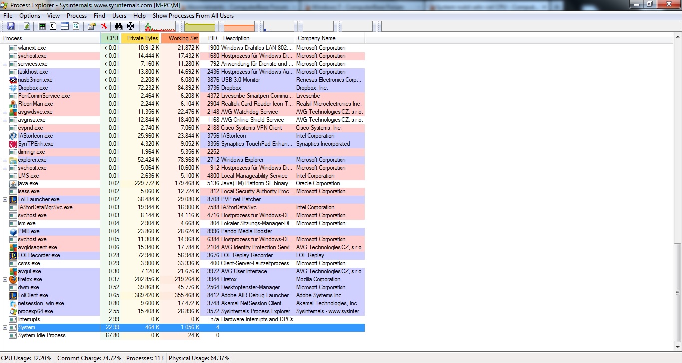682x363 pixels.
Task: Open the Help menu
Action: click(139, 16)
